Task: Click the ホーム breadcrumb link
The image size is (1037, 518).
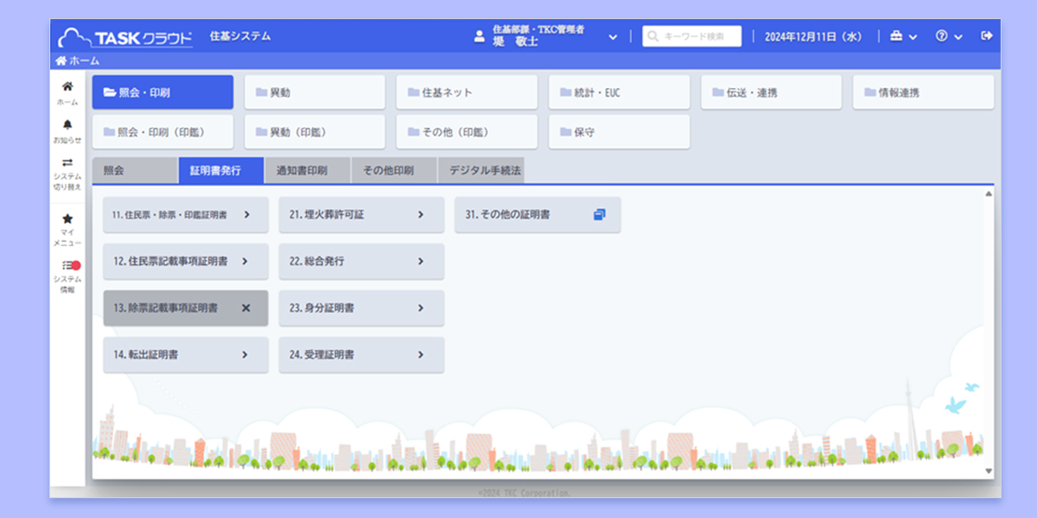Action: coord(78,60)
